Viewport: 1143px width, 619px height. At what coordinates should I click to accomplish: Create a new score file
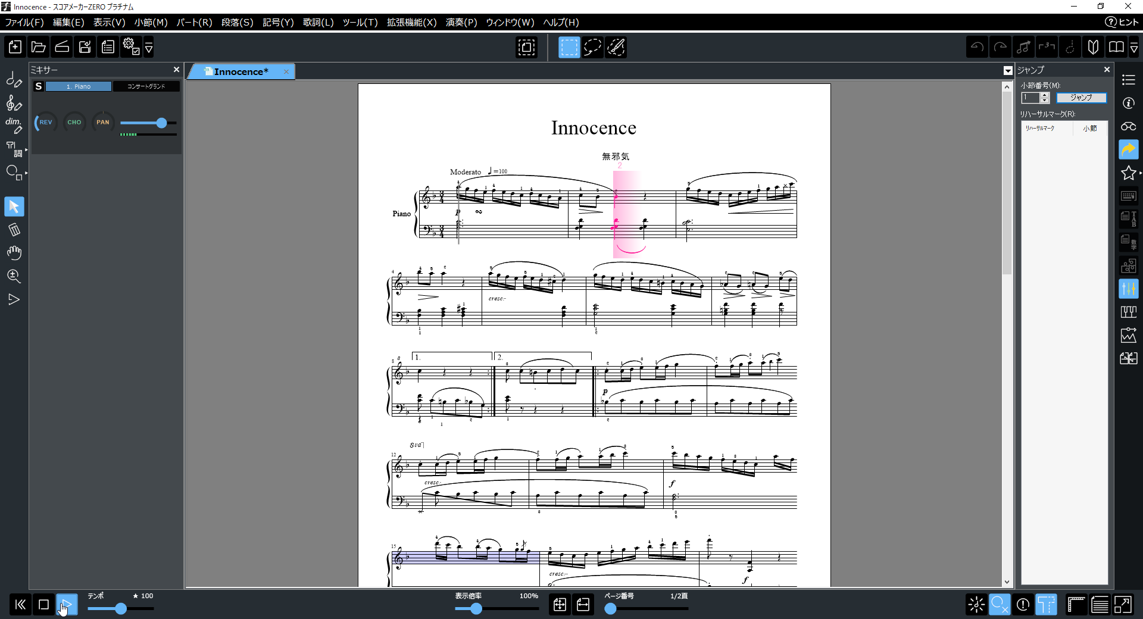click(15, 47)
